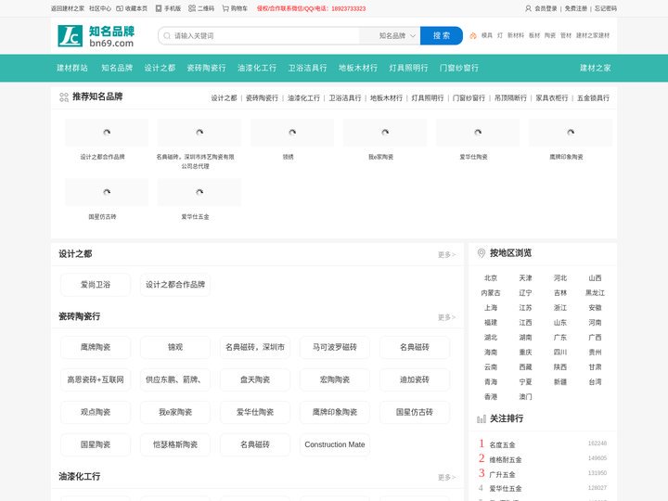
Task: Open the 鹰牌陶瓷 brand button
Action: (96, 347)
